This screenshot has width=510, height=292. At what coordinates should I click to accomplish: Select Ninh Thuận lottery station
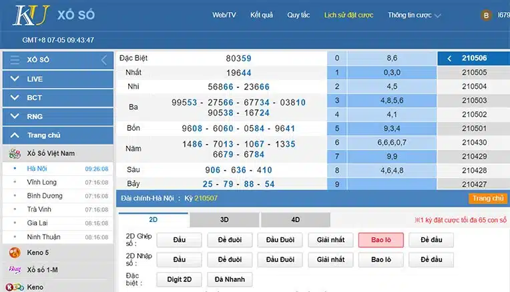[58, 237]
